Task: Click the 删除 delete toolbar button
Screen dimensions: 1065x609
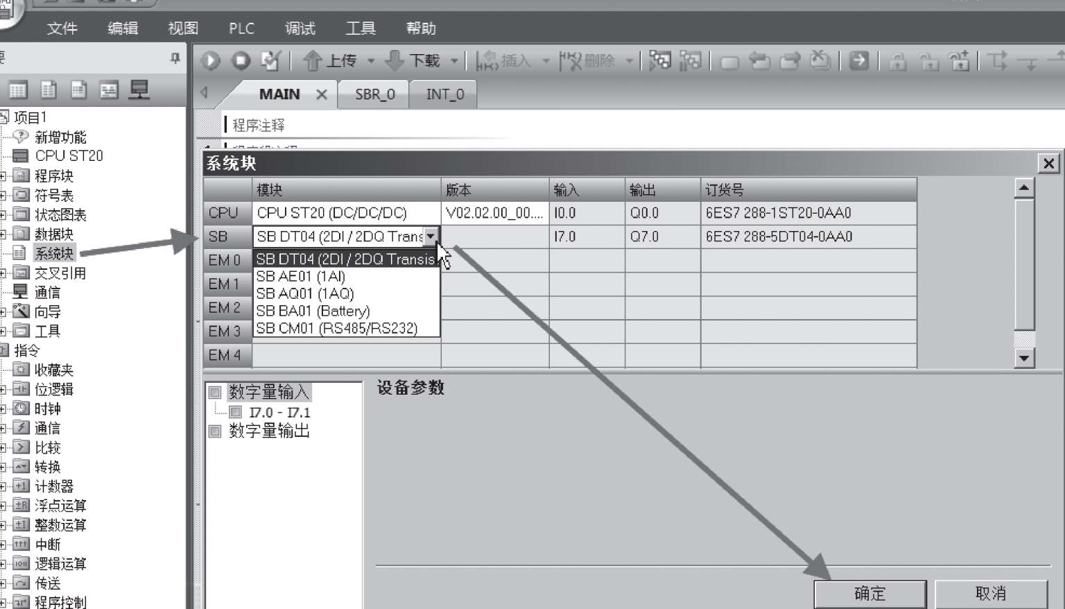Action: (587, 61)
